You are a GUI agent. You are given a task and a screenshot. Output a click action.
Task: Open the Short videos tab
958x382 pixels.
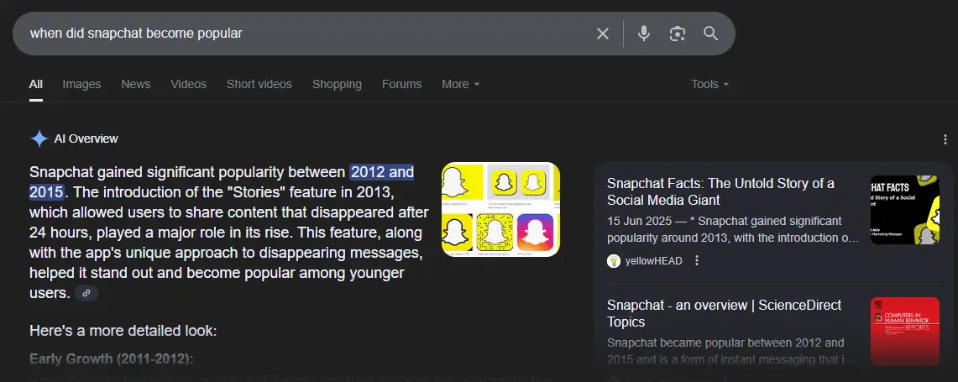click(x=259, y=84)
